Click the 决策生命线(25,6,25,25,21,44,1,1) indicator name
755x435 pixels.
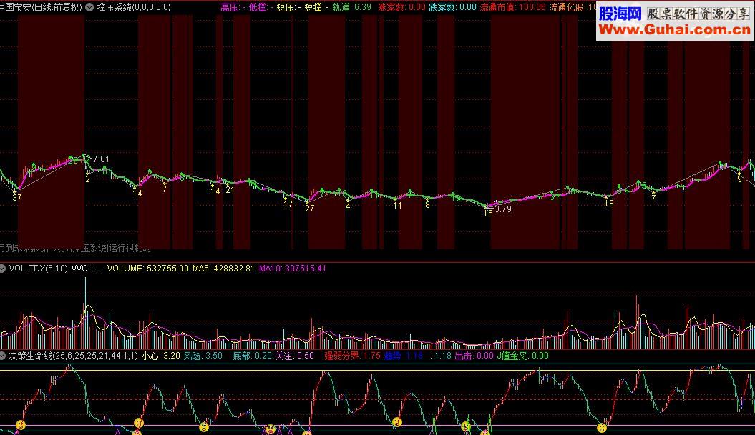[73, 356]
